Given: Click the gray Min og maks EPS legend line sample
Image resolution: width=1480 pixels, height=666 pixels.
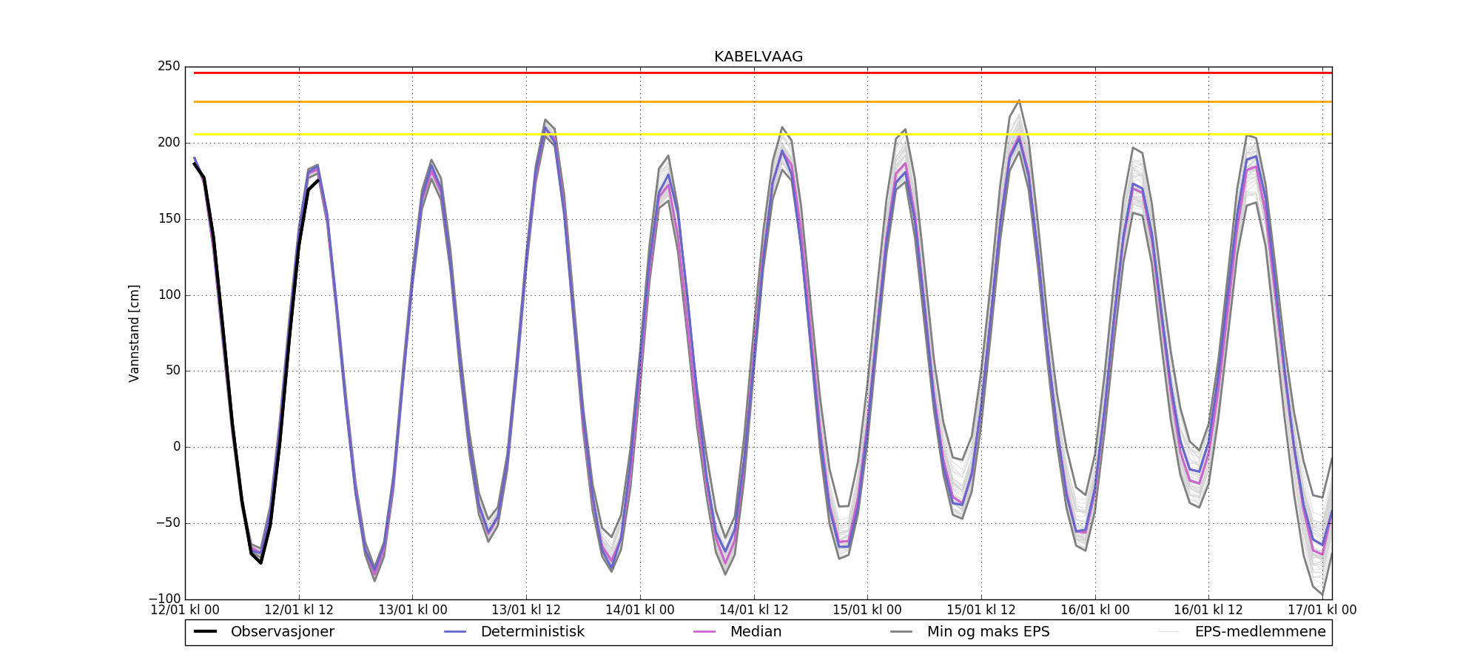Looking at the screenshot, I should pos(901,632).
